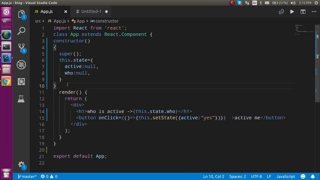The height and width of the screenshot is (180, 320).
Task: Click 'export default App;' on line 21
Action: click(80, 156)
